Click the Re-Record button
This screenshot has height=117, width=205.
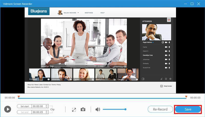pos(160,109)
